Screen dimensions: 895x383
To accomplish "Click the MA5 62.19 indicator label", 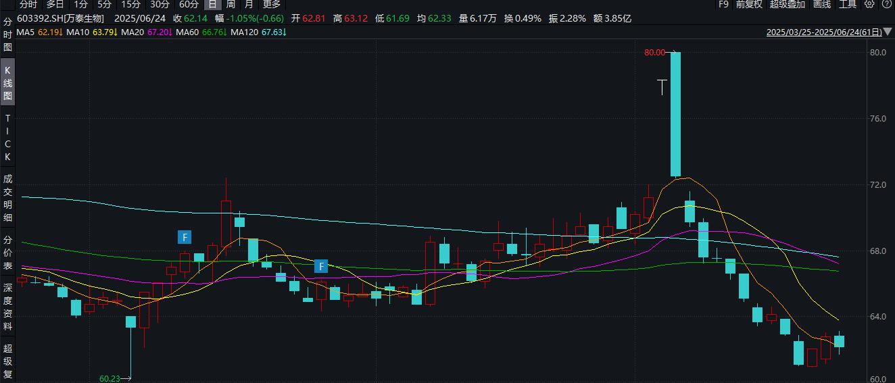I will 40,32.
